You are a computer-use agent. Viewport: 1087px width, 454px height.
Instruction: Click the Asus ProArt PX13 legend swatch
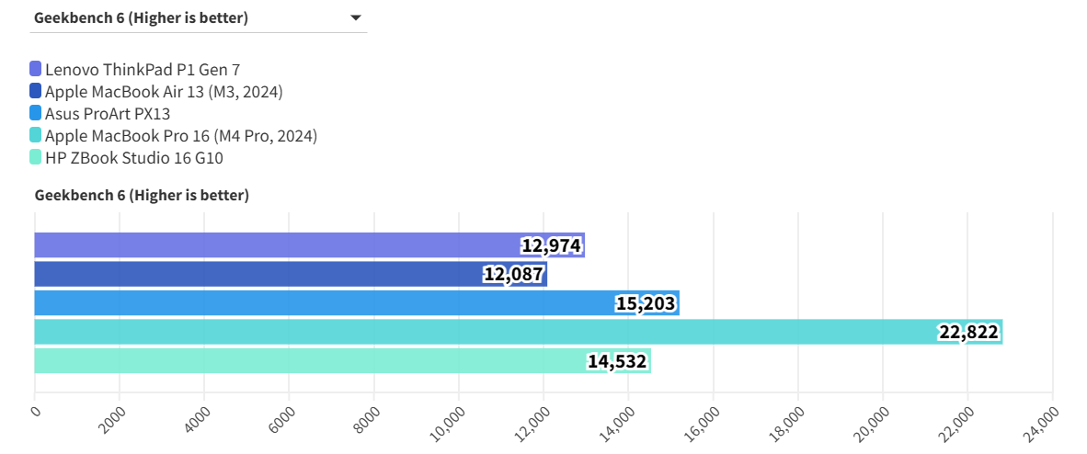[x=36, y=114]
